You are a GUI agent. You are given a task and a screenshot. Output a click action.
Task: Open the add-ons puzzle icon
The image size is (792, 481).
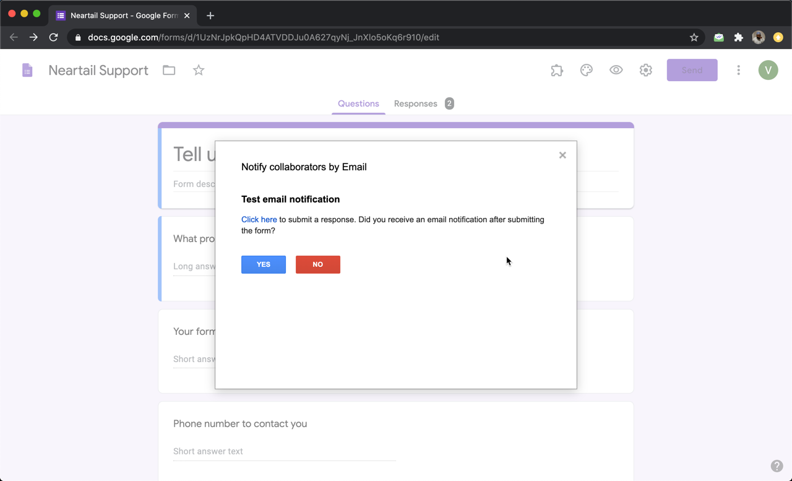tap(557, 71)
